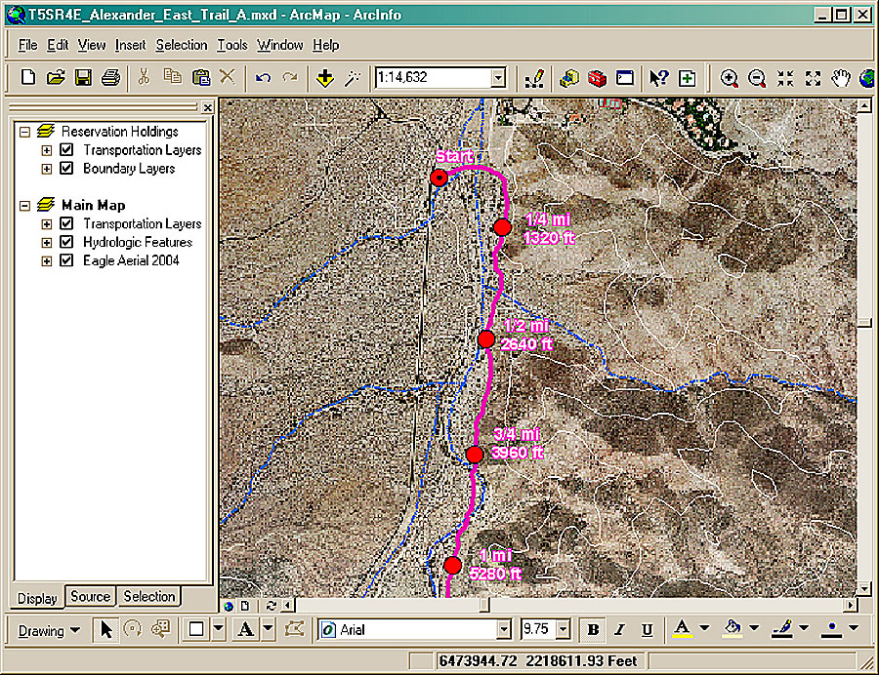Show the Command Line window icon

(x=624, y=78)
